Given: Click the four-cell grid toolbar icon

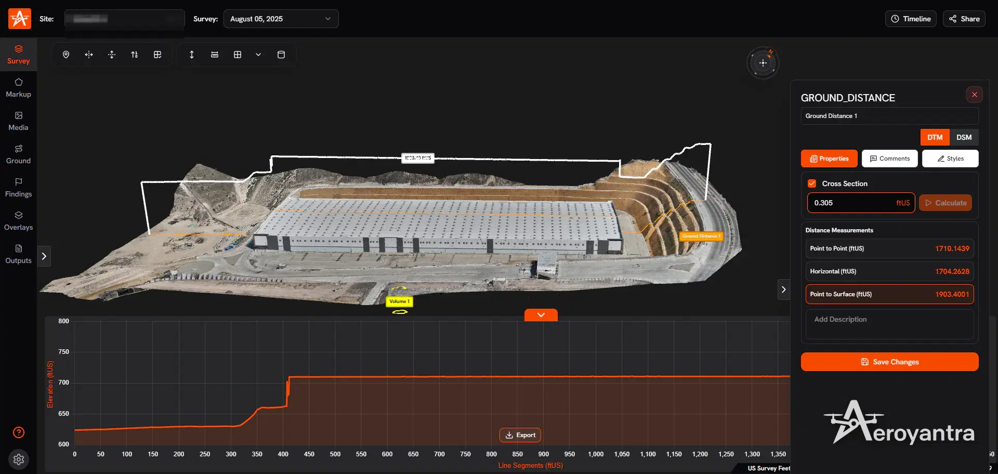Looking at the screenshot, I should coord(238,55).
